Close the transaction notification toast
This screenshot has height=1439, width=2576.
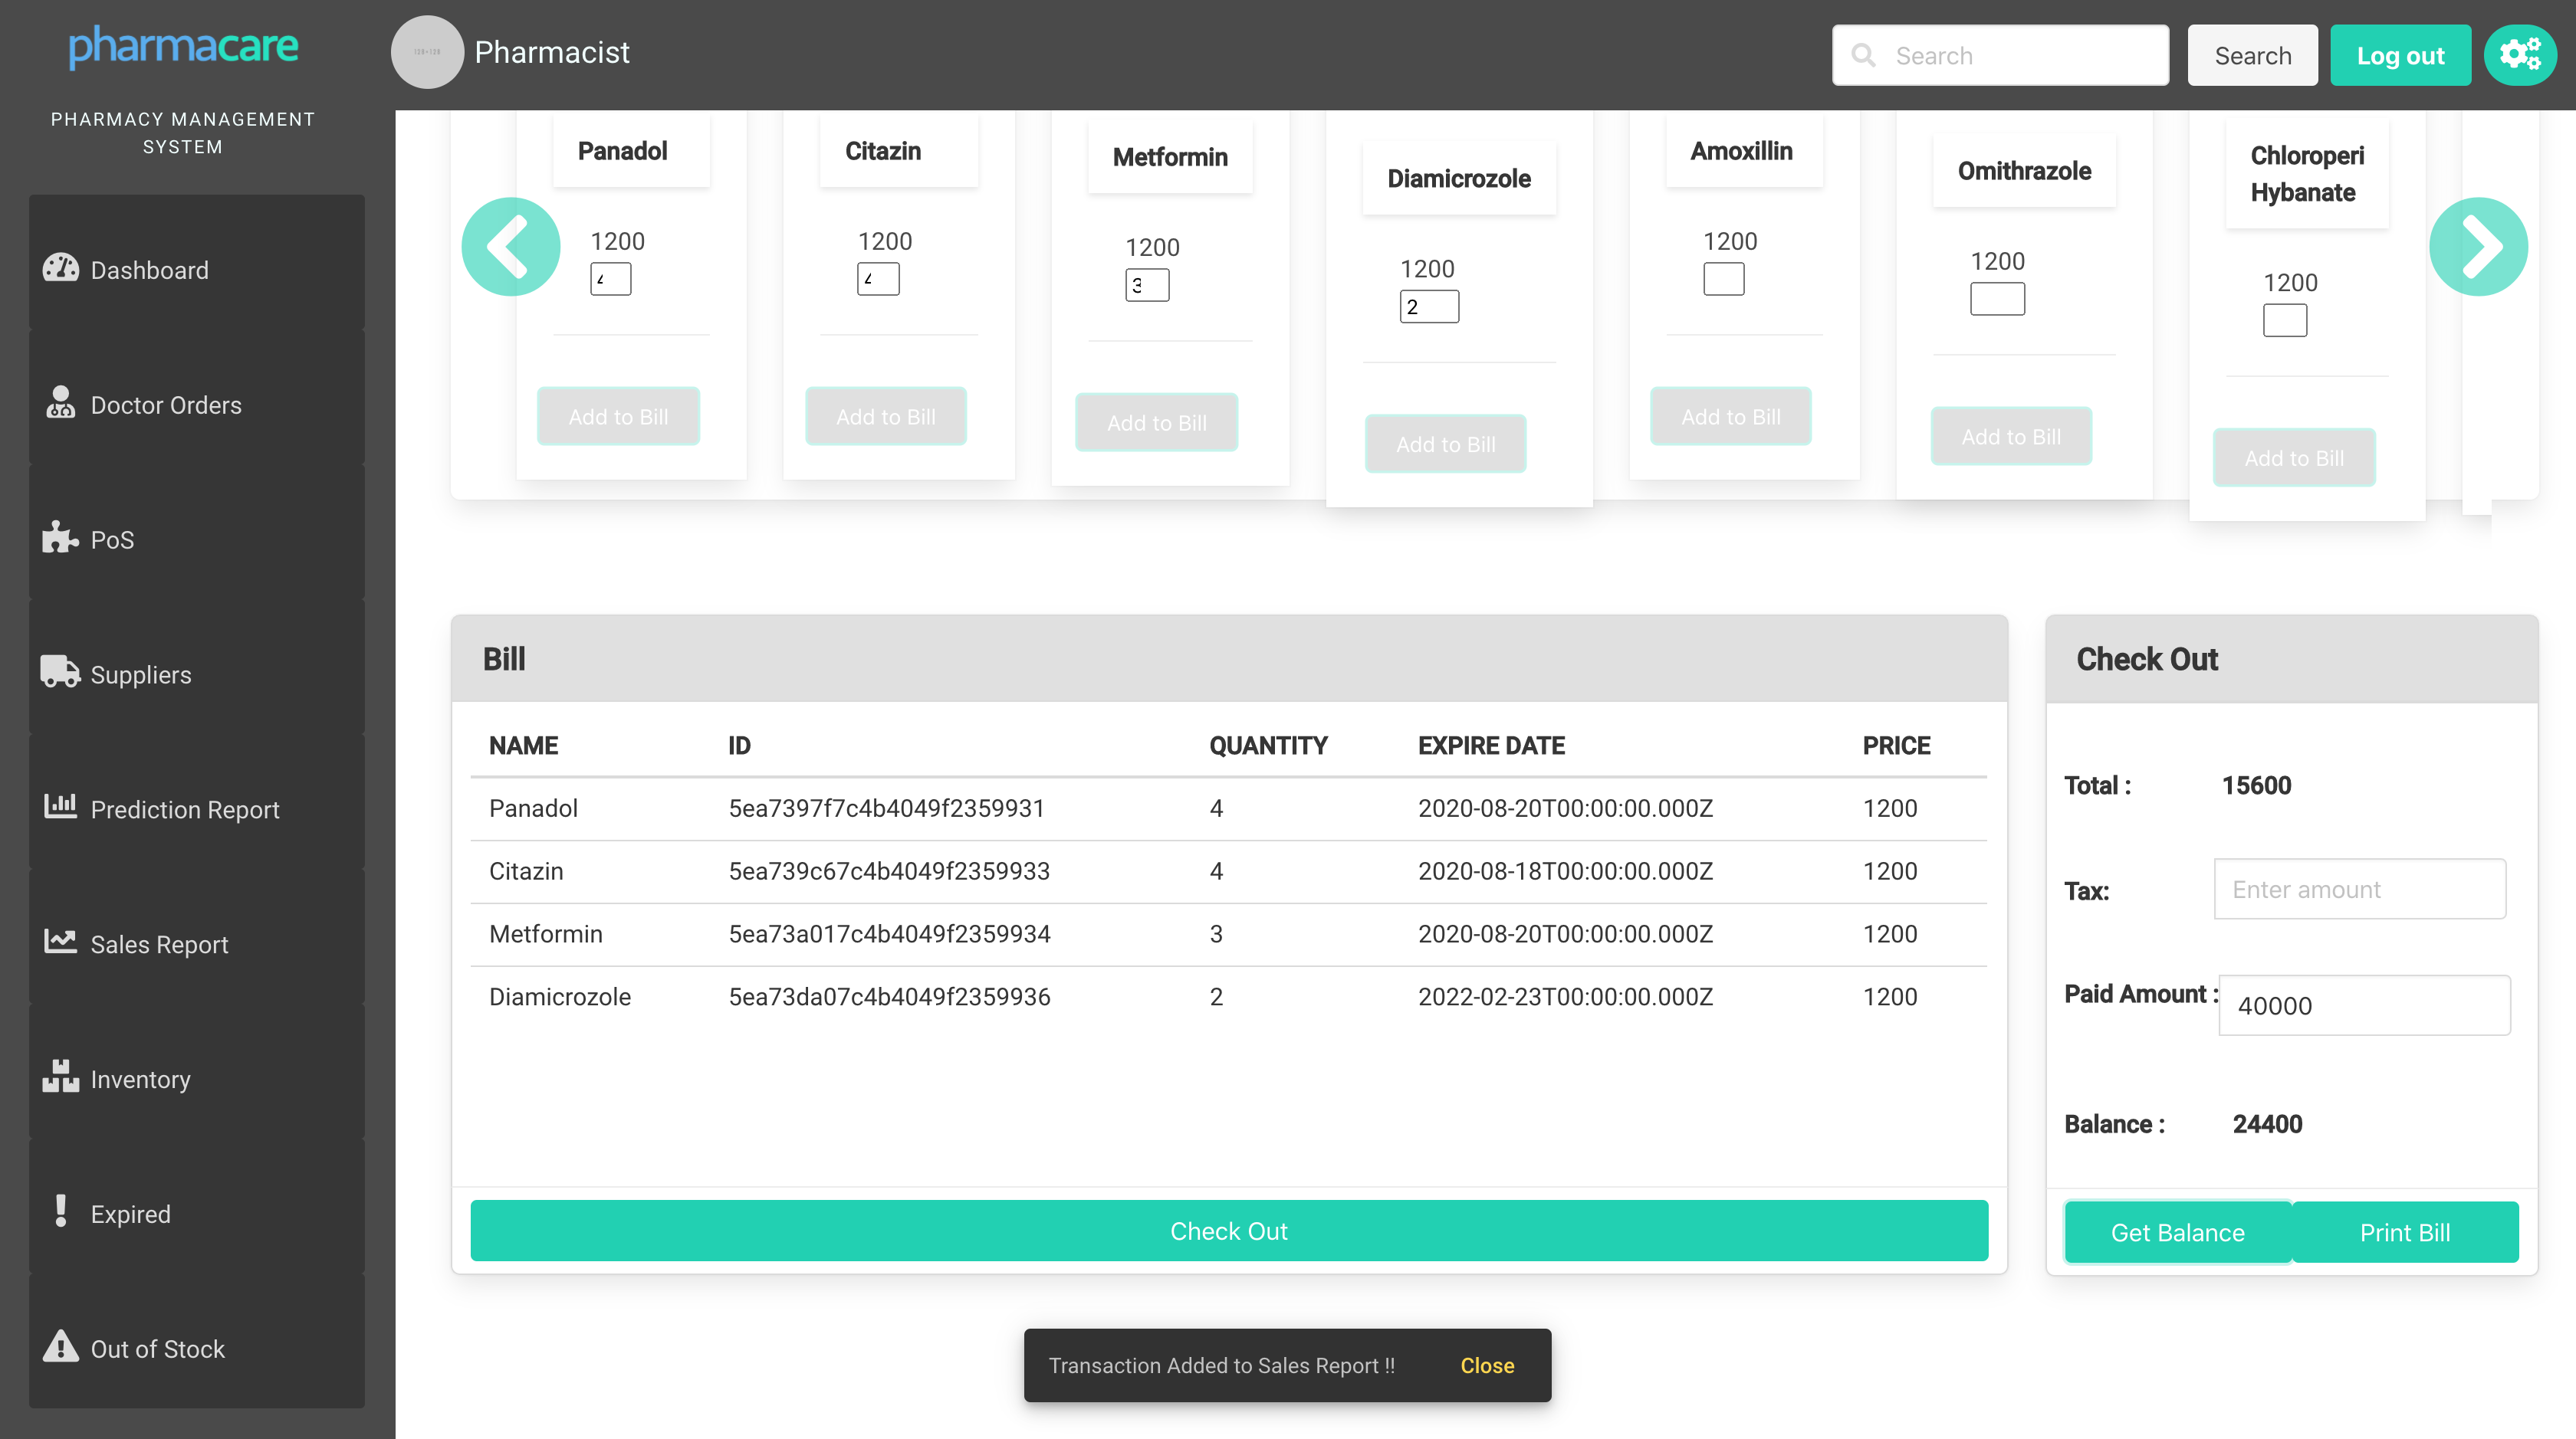[x=1486, y=1365]
